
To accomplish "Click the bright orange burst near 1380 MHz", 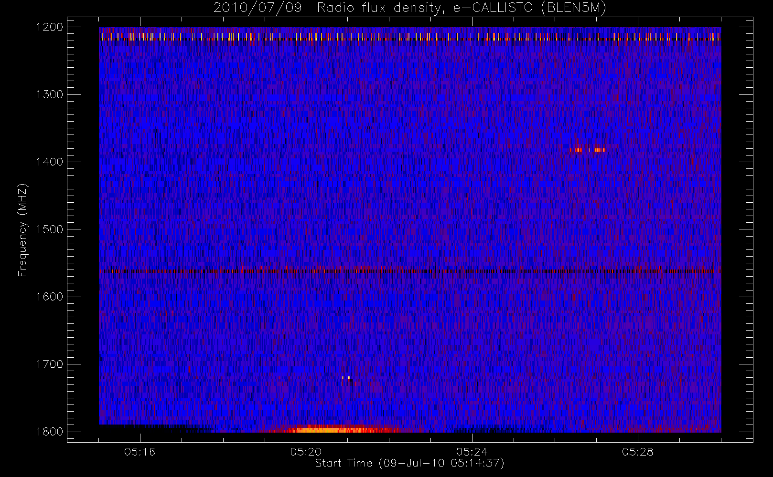I will [x=588, y=150].
